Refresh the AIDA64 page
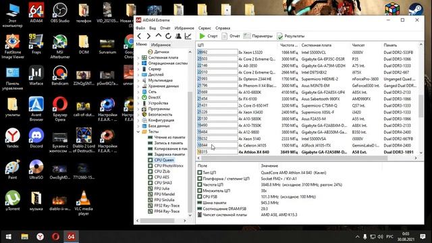This screenshot has width=432, height=243. (168, 36)
